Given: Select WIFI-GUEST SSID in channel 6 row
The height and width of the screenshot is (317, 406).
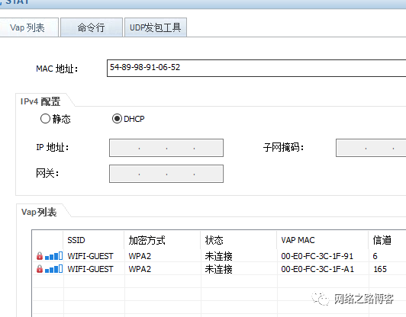Looking at the screenshot, I should 90,256.
